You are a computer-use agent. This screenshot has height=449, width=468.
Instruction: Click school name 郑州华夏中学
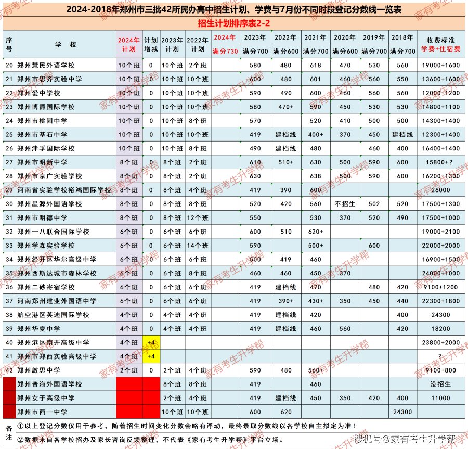point(39,329)
